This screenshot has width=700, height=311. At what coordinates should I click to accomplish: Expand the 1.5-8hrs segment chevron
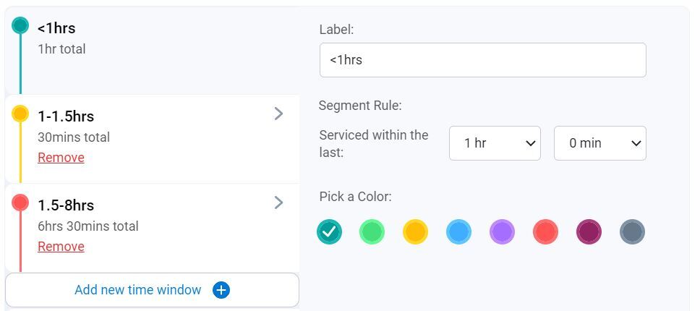click(278, 203)
